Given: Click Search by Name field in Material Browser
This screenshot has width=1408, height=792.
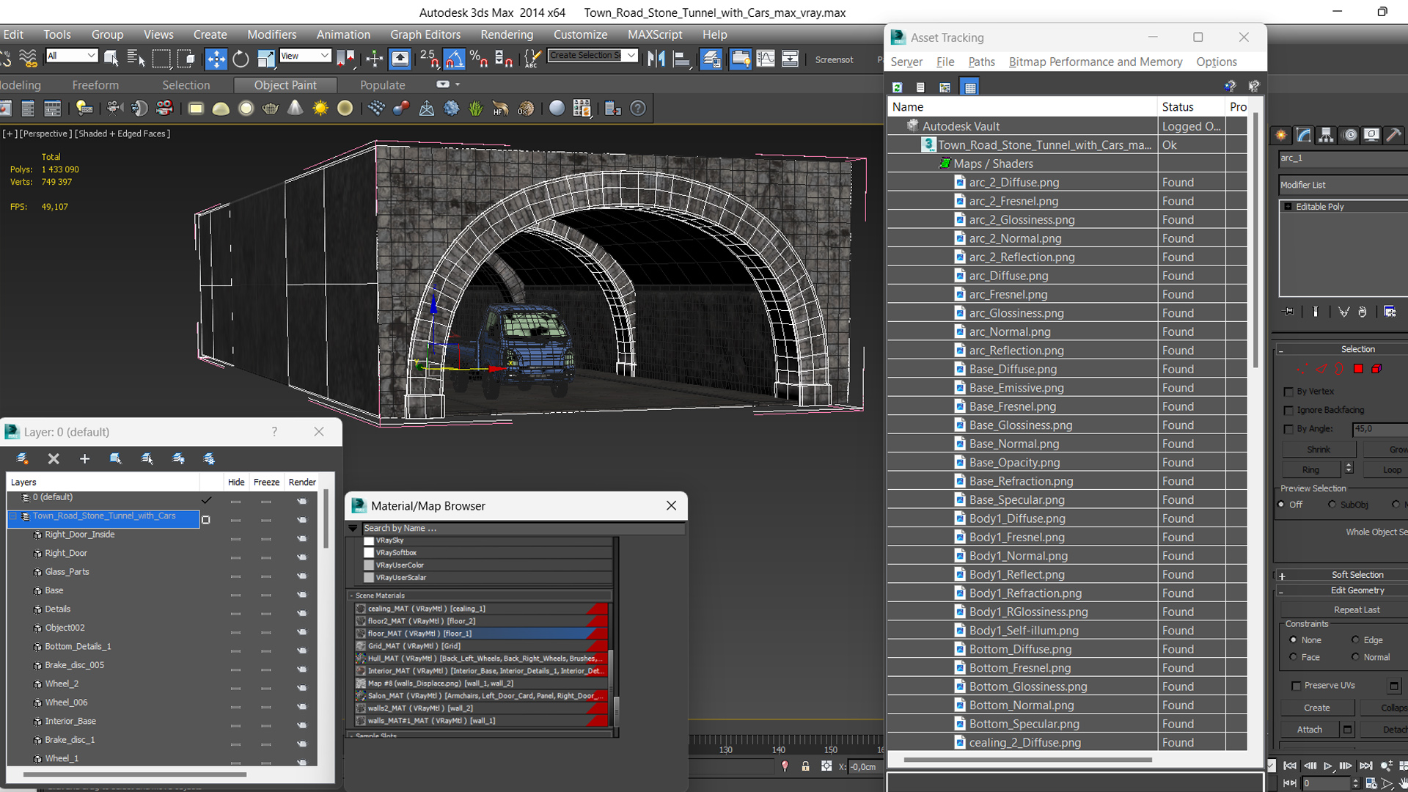Looking at the screenshot, I should [x=523, y=528].
